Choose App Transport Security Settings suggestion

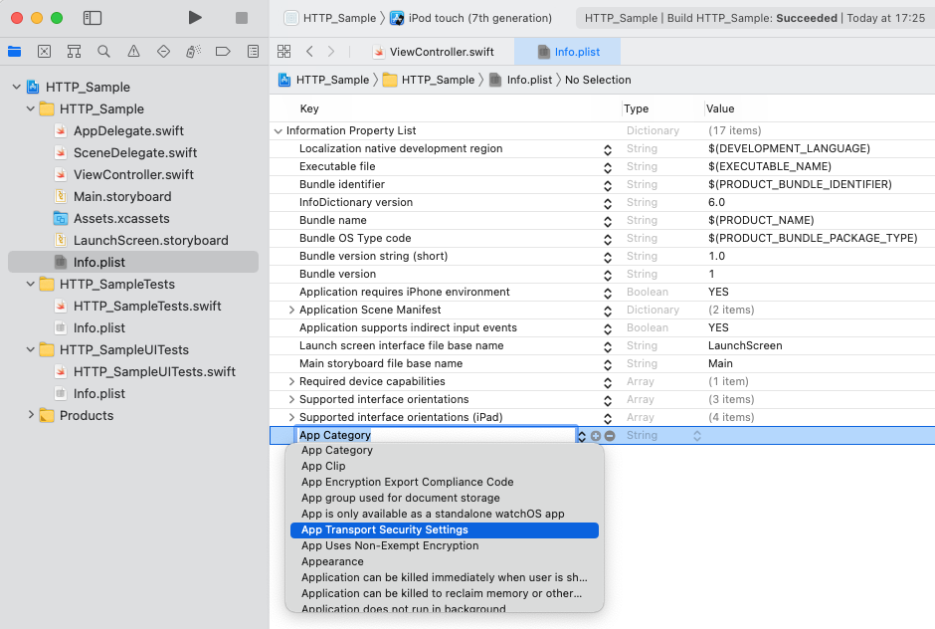tap(445, 529)
